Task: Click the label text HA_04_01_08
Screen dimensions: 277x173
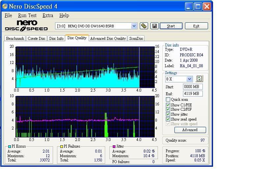Action: pyautogui.click(x=191, y=66)
